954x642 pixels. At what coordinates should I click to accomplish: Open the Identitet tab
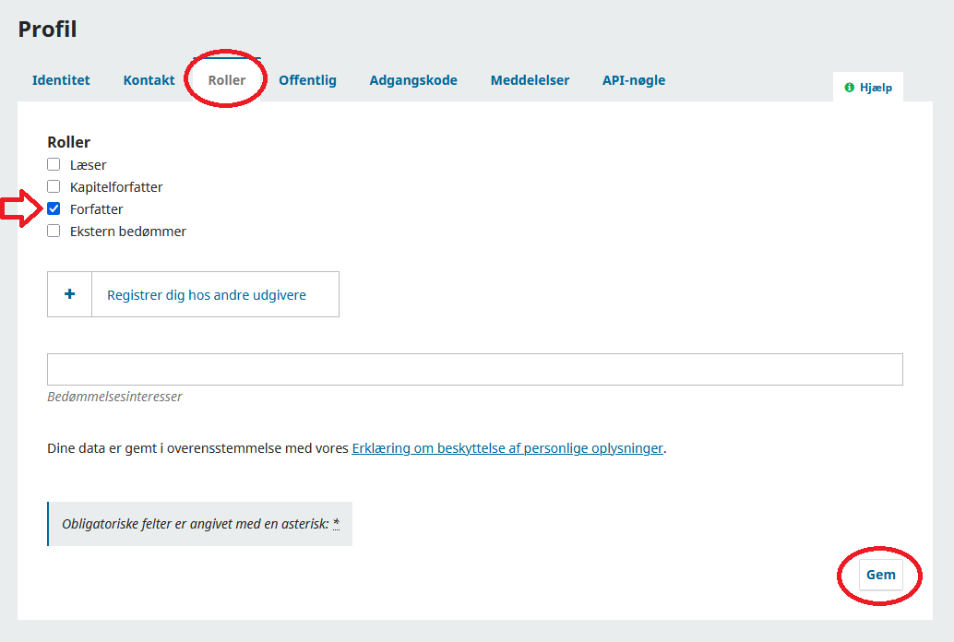click(x=61, y=80)
